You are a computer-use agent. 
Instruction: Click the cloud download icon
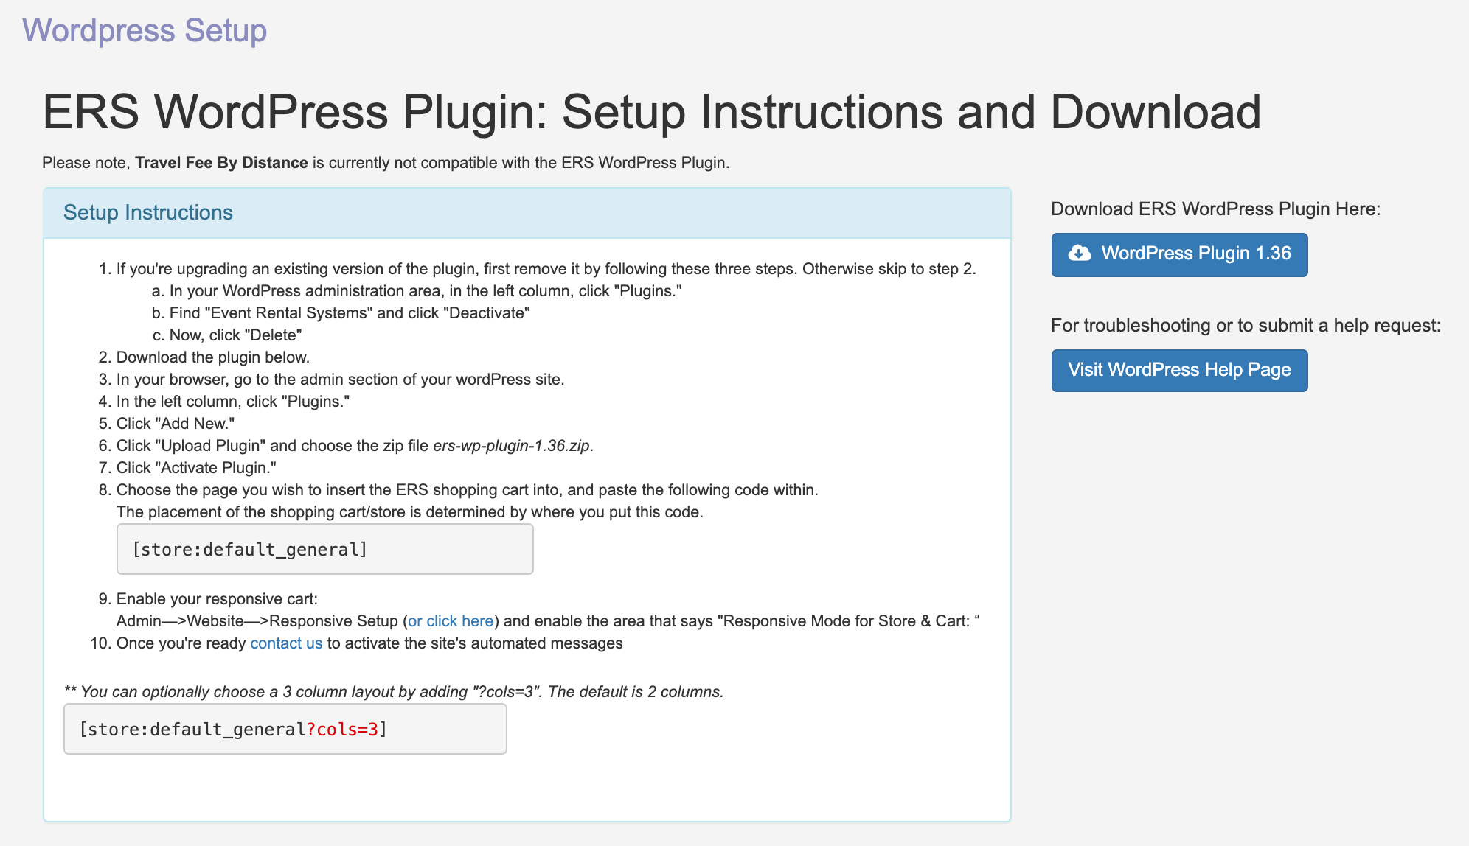pos(1080,254)
